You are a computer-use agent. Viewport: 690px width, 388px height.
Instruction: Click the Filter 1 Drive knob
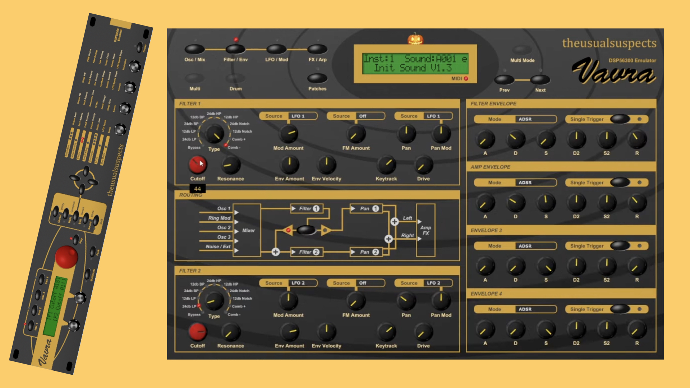[423, 165]
